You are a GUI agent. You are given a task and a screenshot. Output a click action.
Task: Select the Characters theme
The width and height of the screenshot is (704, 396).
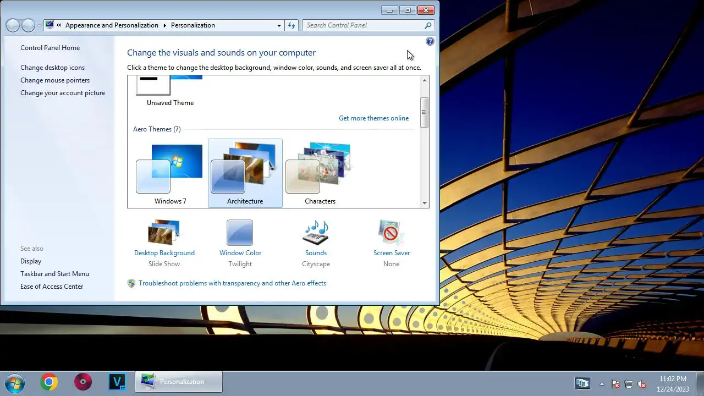tap(320, 173)
